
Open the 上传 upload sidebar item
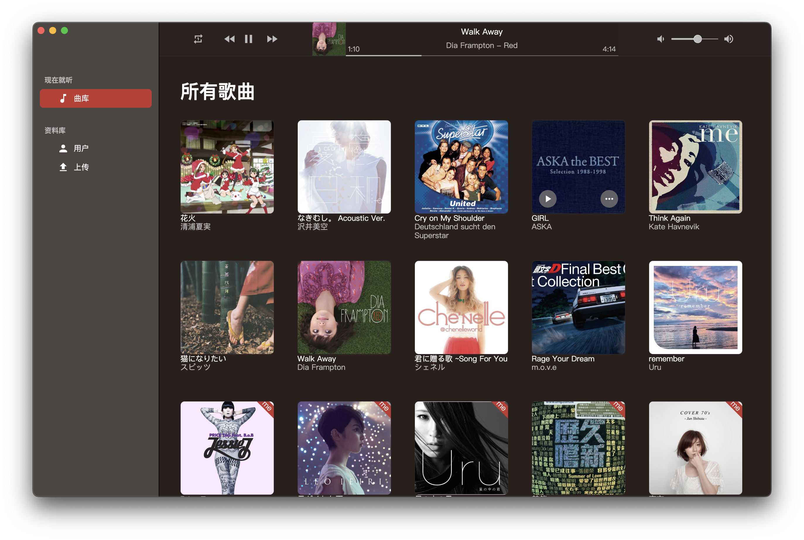pos(95,168)
